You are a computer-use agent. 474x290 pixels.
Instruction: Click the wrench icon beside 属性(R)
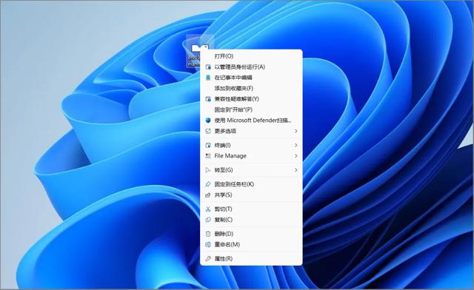[208, 259]
